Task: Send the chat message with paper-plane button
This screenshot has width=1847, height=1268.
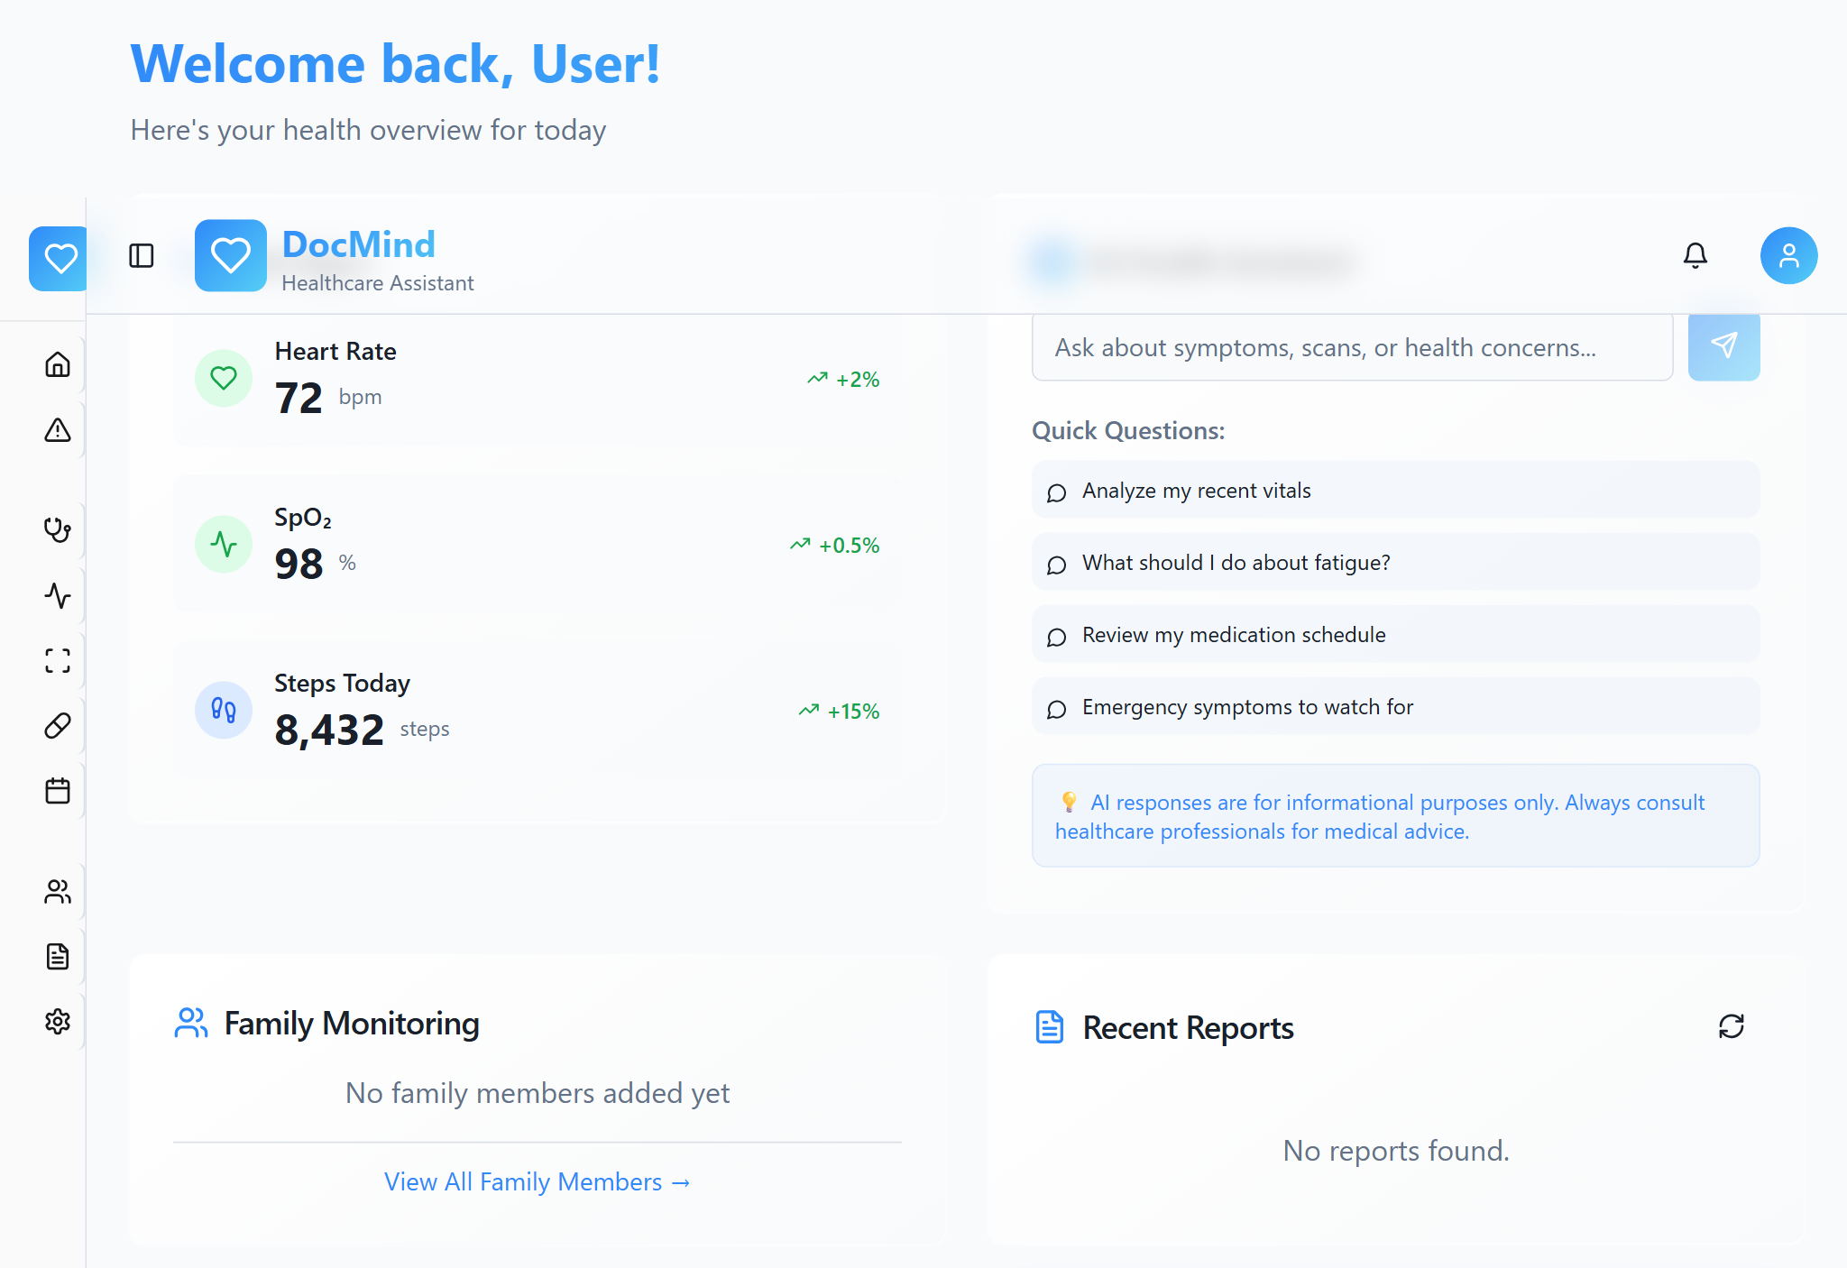Action: [1723, 346]
